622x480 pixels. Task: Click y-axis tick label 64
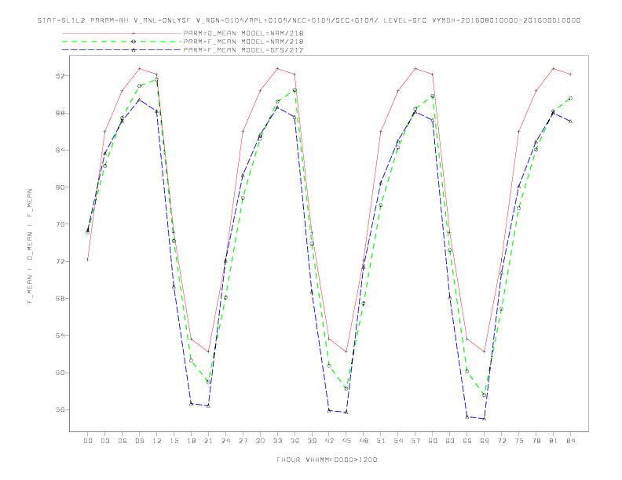point(60,336)
